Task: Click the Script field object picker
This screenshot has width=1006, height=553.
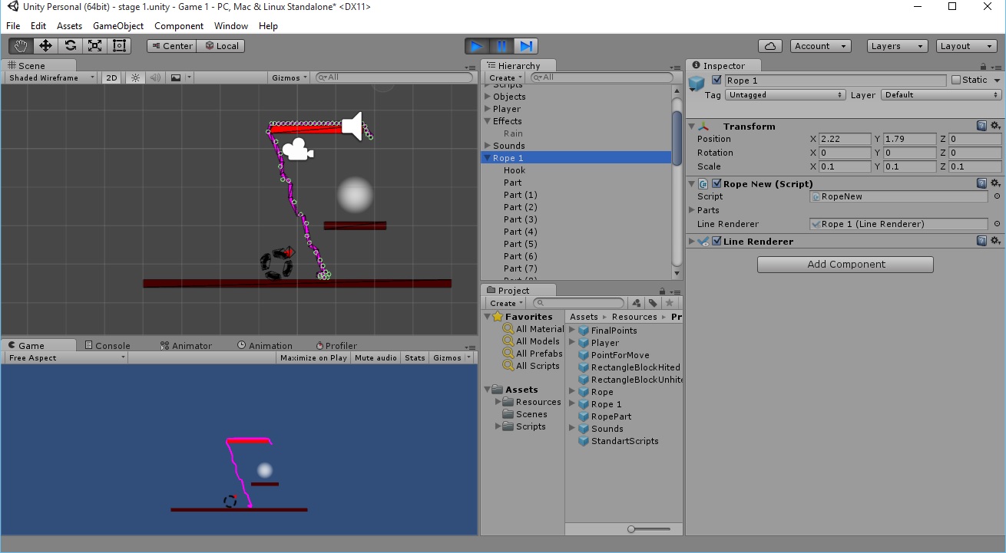Action: tap(997, 196)
